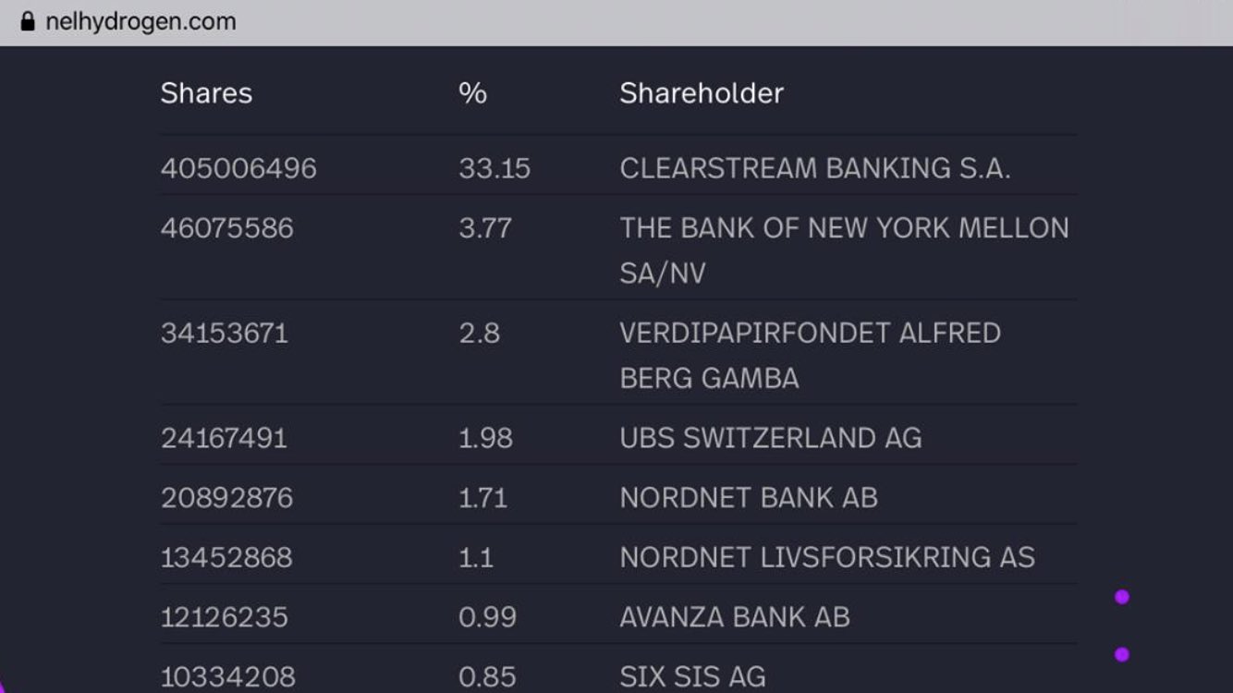Click the share count 405006496
1233x693 pixels.
click(238, 168)
